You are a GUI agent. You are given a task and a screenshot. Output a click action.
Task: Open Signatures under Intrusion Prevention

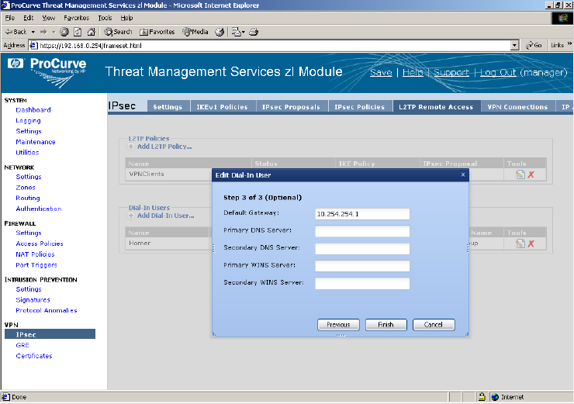point(33,300)
